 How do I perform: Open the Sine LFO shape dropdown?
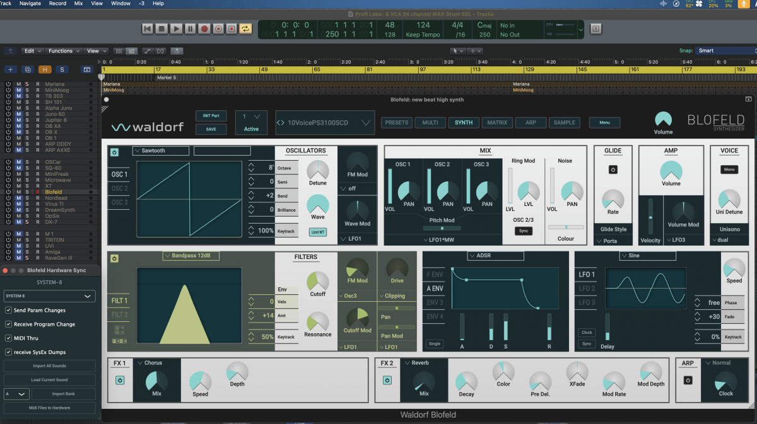click(x=648, y=256)
